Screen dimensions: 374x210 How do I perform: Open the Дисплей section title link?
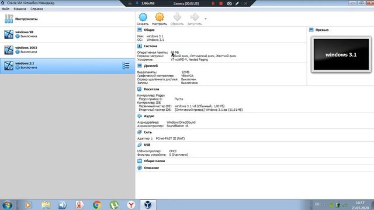pos(151,66)
